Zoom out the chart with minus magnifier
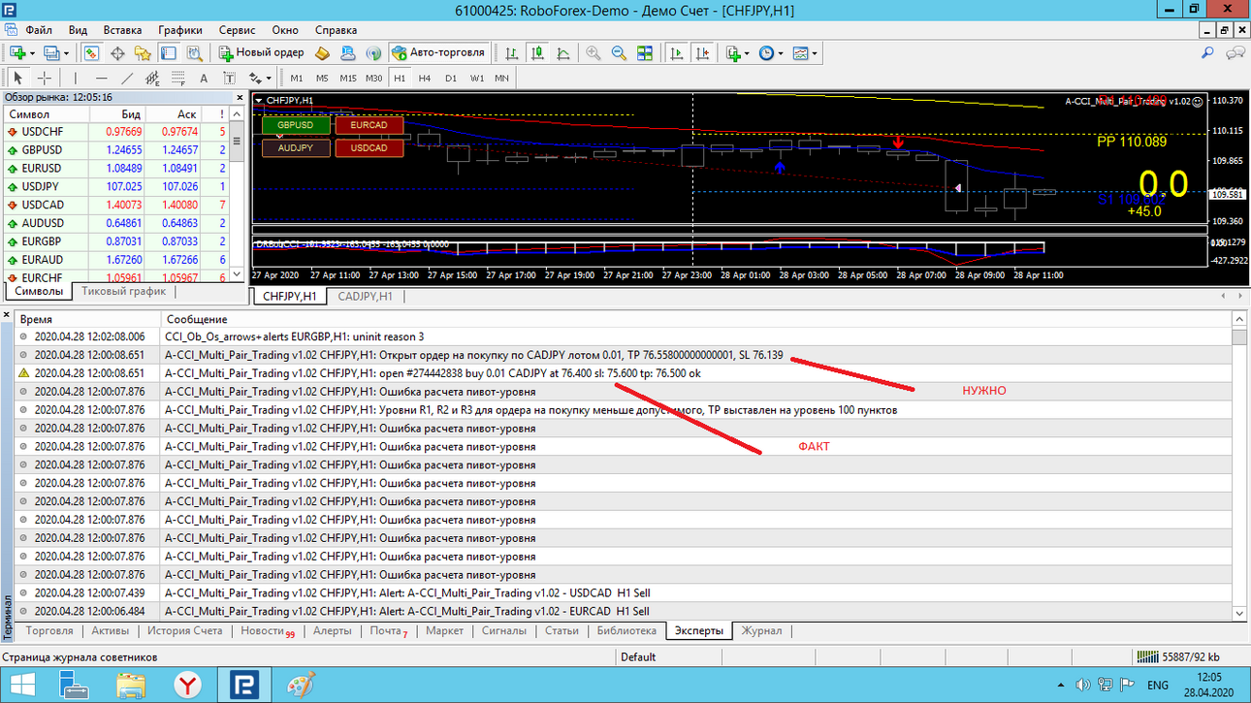The width and height of the screenshot is (1251, 703). point(619,52)
